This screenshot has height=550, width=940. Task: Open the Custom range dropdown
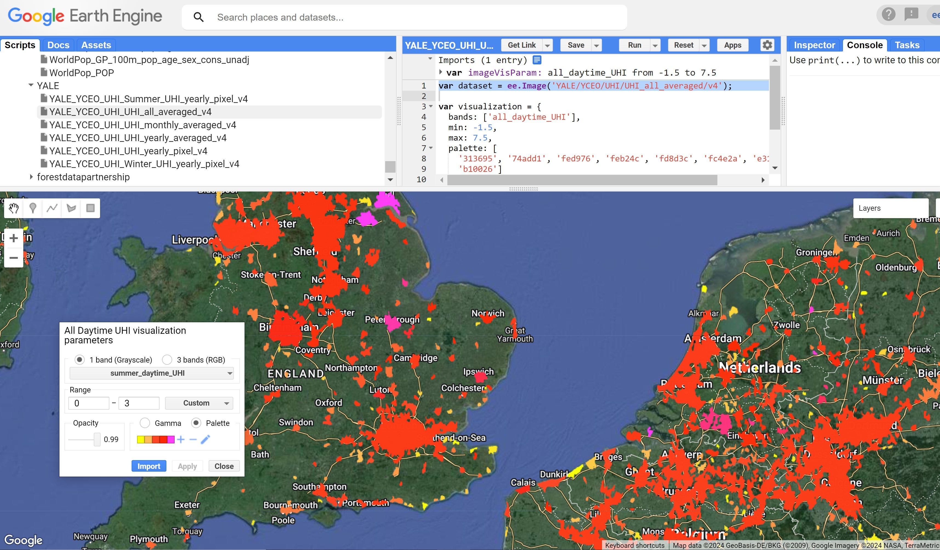pos(199,403)
